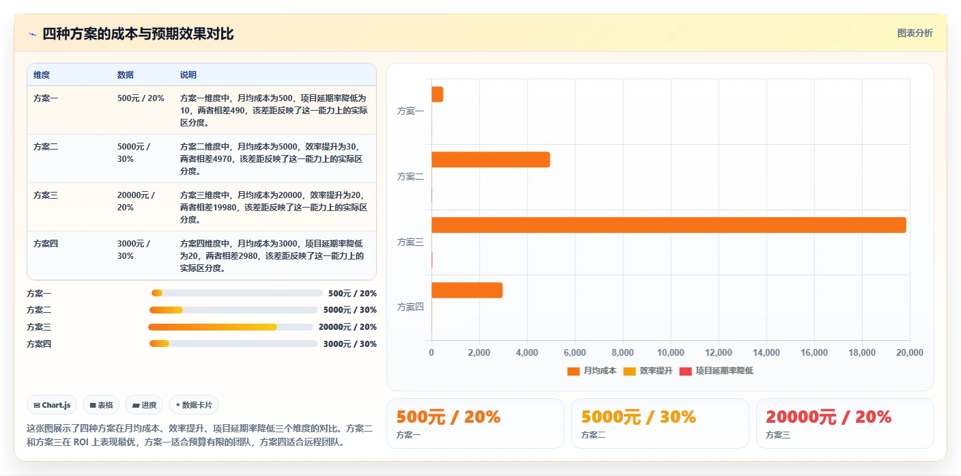Toggle 效率提升 legend swatch
The height and width of the screenshot is (476, 961).
(x=629, y=371)
